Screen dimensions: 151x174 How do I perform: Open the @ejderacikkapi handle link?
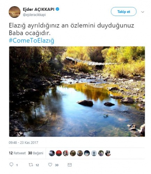pyautogui.click(x=34, y=15)
